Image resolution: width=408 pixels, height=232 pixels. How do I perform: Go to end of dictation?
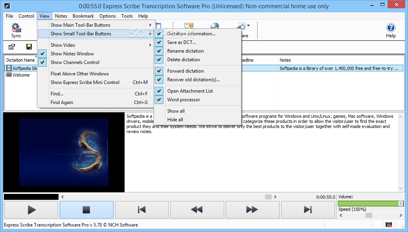[308, 210]
